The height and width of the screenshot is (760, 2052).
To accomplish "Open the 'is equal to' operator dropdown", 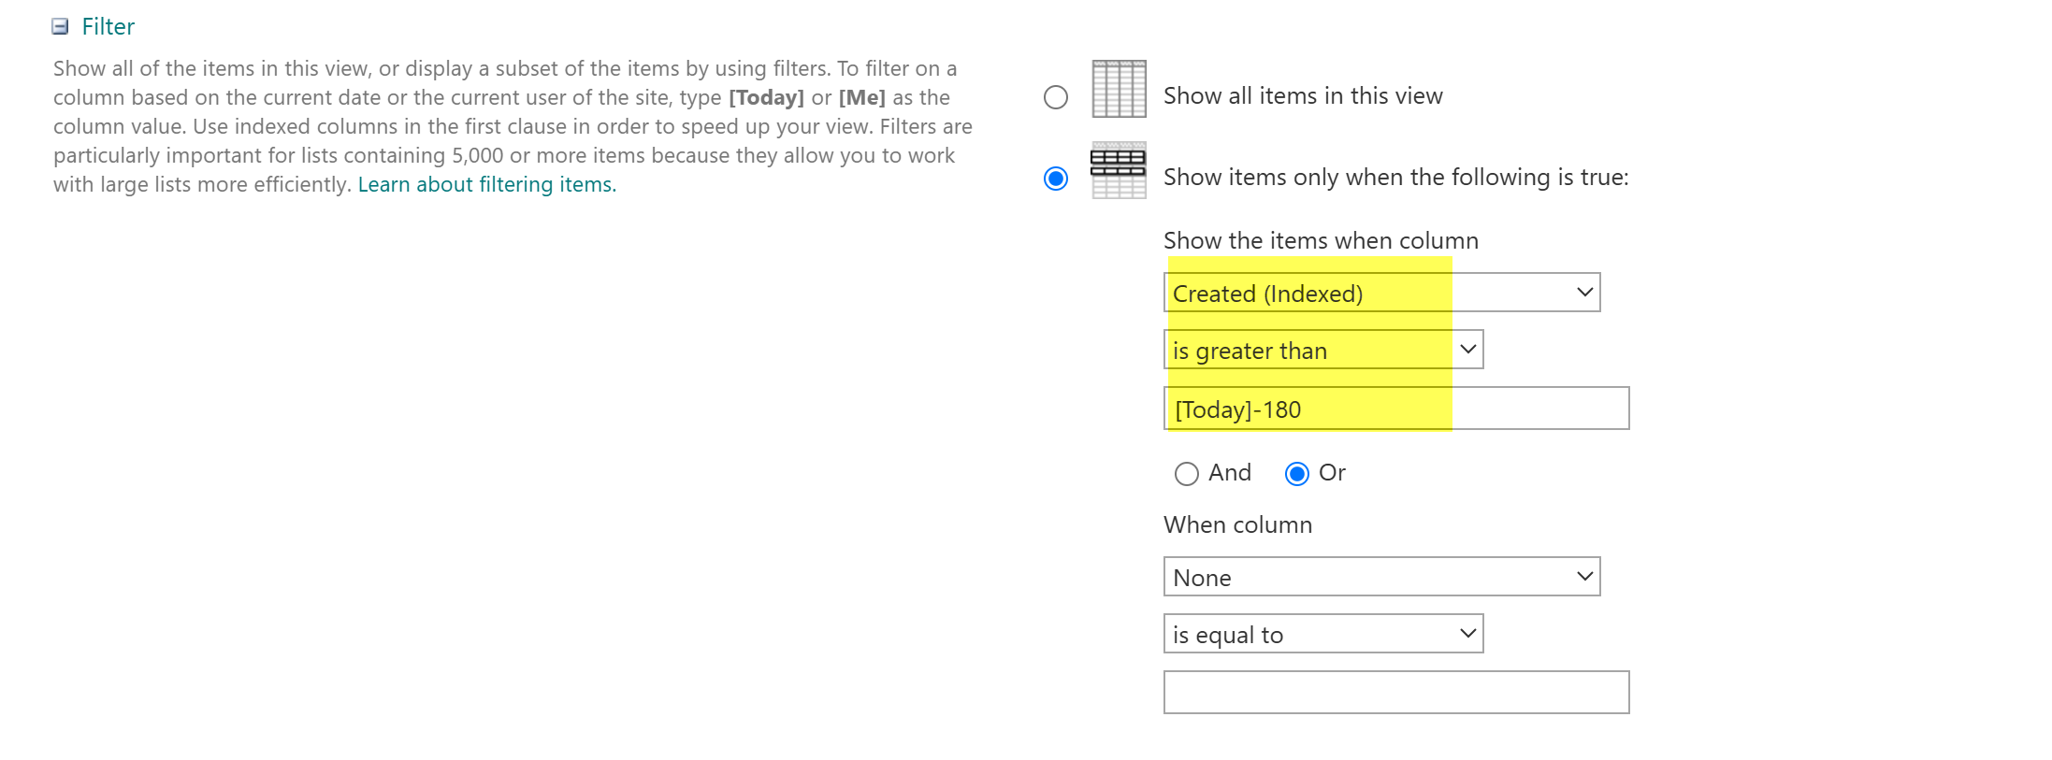I will point(1322,634).
